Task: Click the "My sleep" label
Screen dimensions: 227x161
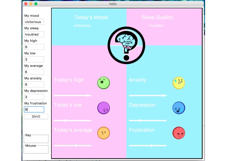Action: (31, 28)
